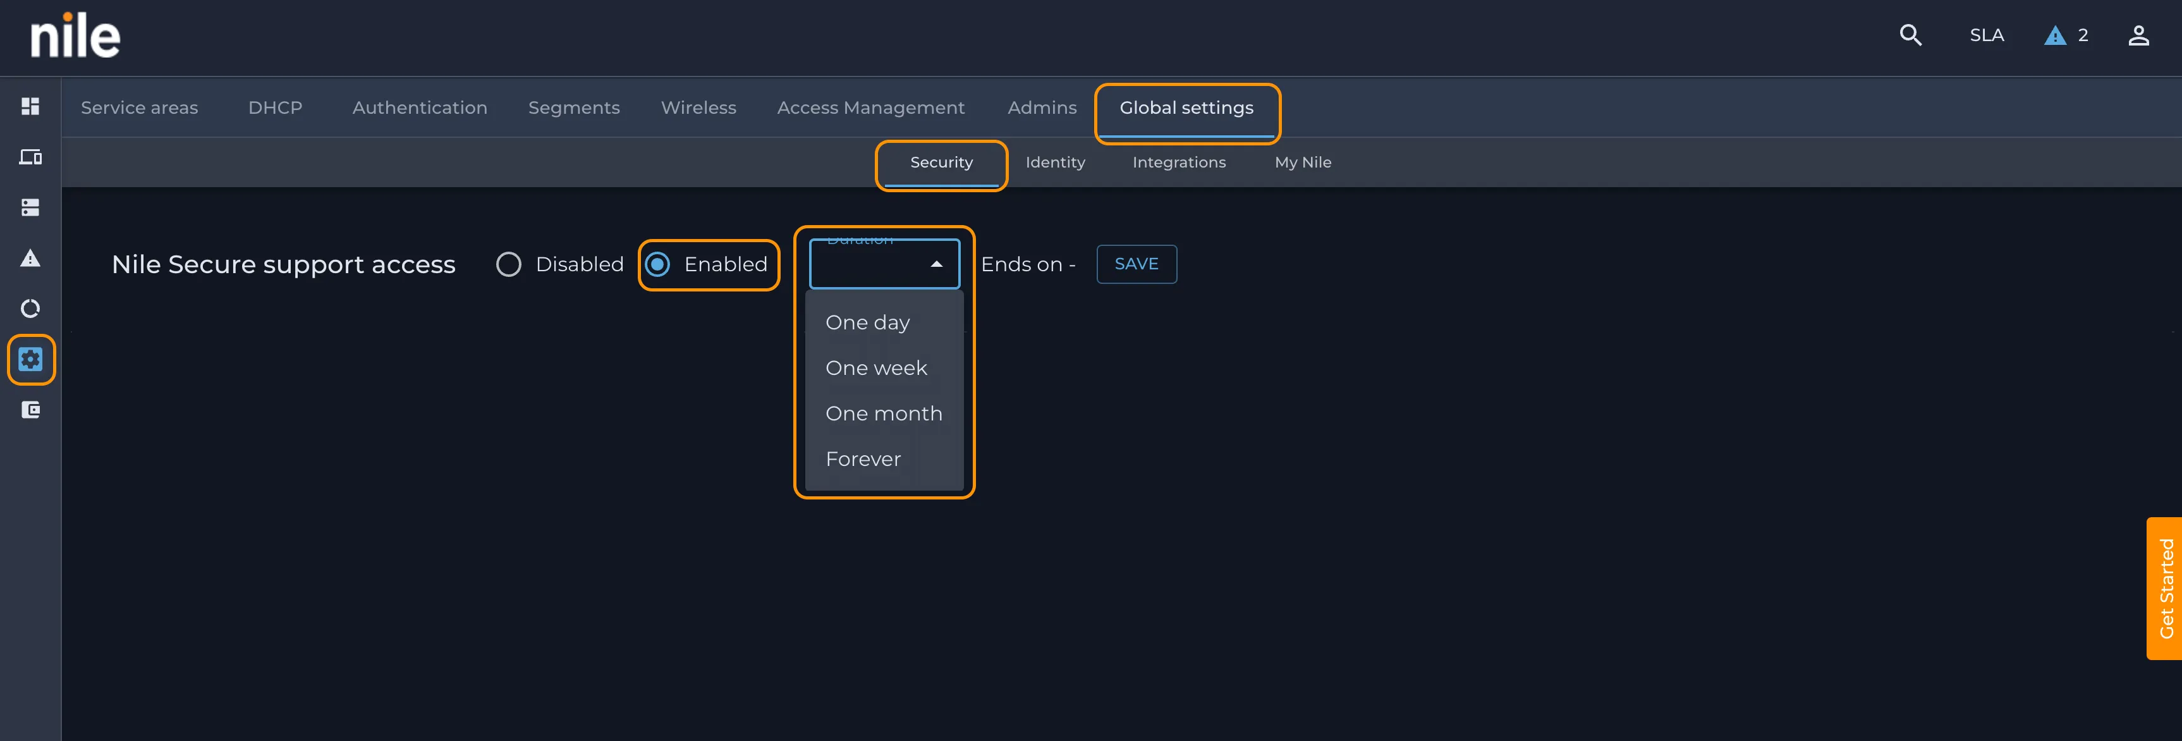Click the search magnifier icon
The image size is (2182, 741).
(1910, 35)
